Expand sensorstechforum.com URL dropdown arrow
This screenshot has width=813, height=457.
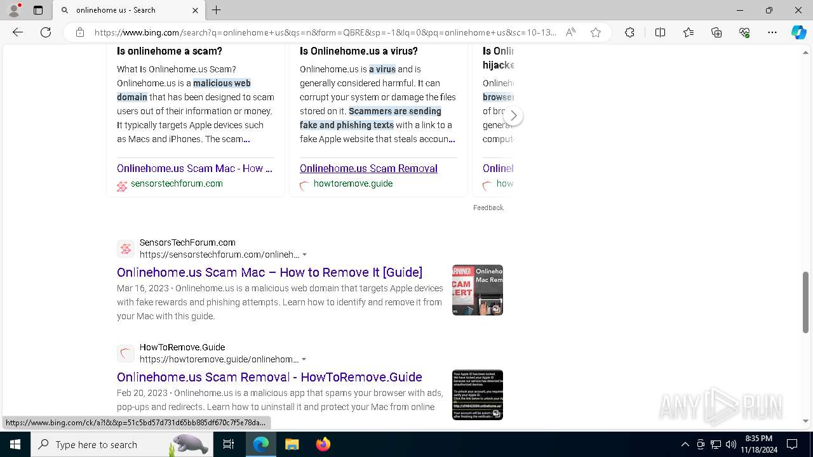tap(304, 255)
